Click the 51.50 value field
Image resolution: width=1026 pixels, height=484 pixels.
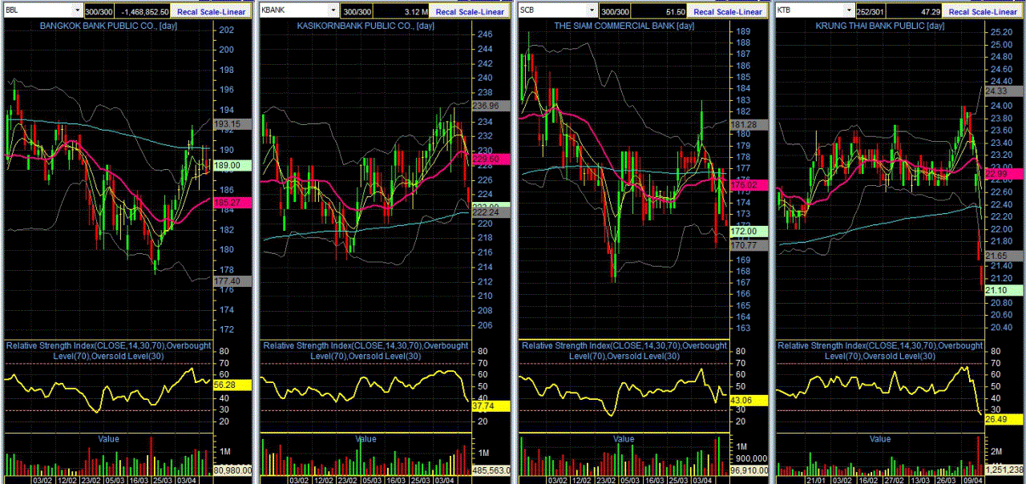coord(658,12)
